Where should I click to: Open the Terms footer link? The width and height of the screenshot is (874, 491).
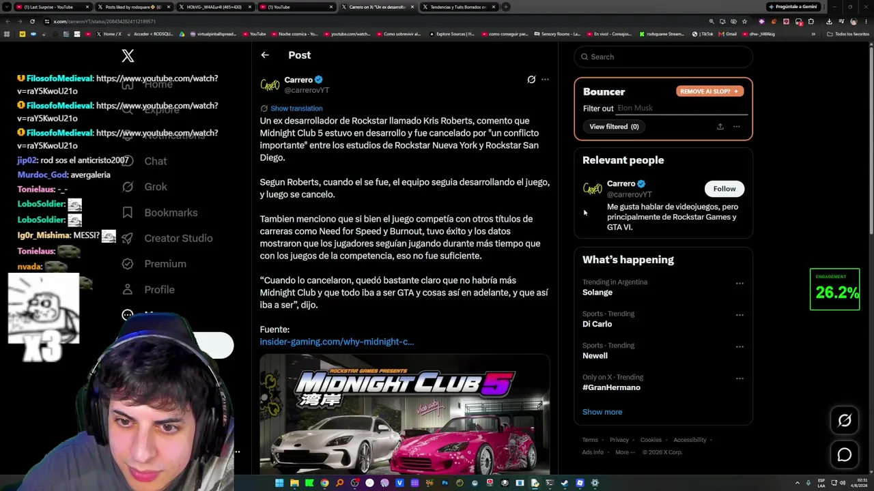[590, 441]
